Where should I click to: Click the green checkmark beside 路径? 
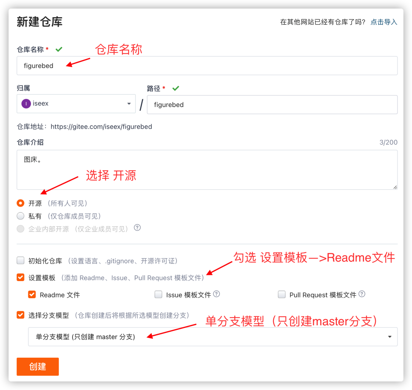175,88
